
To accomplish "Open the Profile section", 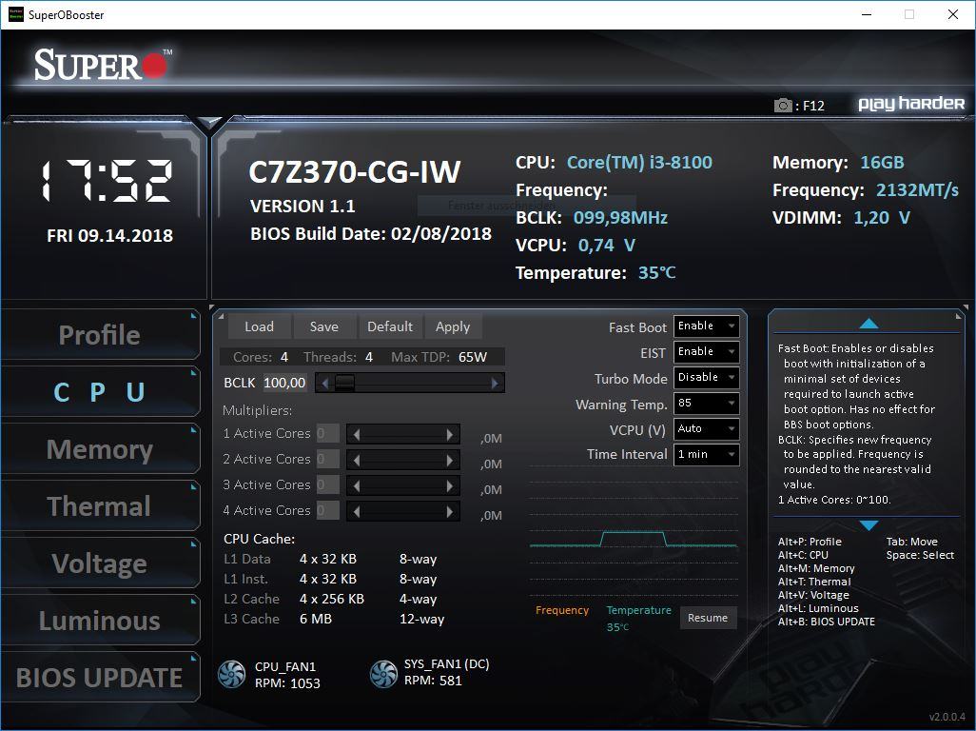I will tap(100, 334).
